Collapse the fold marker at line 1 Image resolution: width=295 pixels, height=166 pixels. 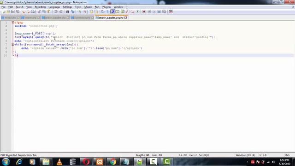tap(13, 23)
